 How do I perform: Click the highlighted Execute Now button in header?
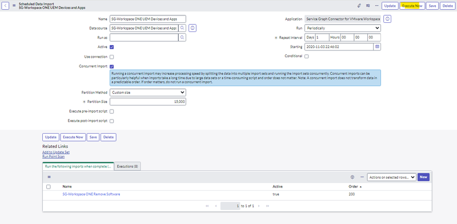pos(412,6)
